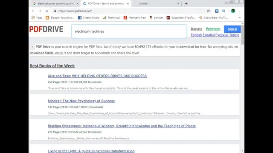Dismiss the PDF Drive info banner
Screen dimensions: 273x153
[32, 47]
